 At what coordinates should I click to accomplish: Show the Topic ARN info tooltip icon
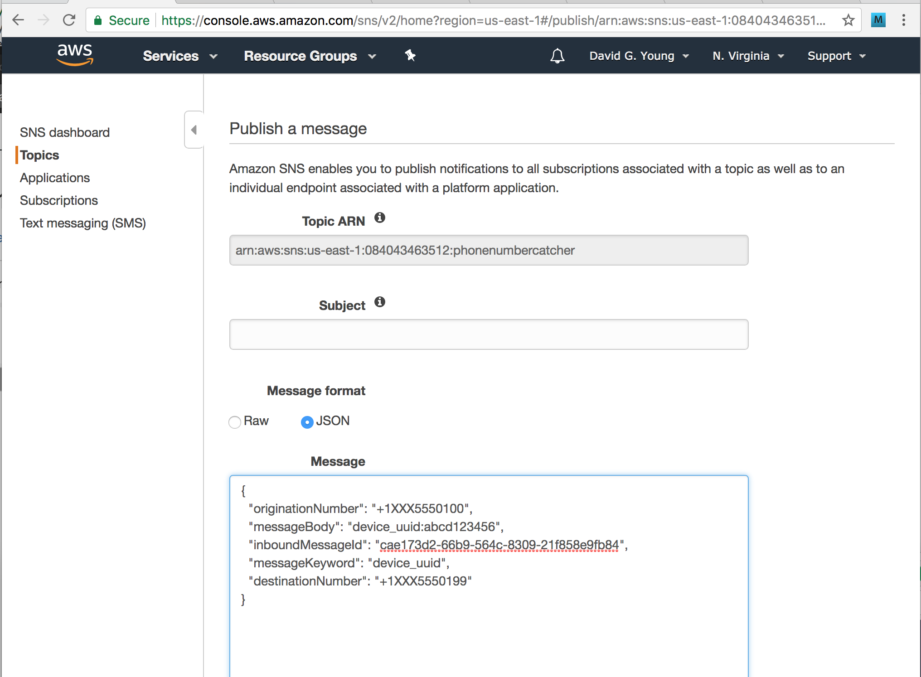[x=380, y=218]
